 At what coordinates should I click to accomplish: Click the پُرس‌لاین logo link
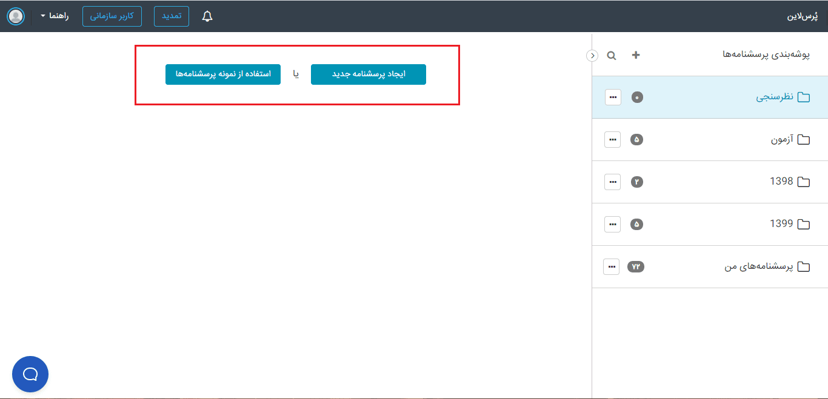pyautogui.click(x=802, y=16)
